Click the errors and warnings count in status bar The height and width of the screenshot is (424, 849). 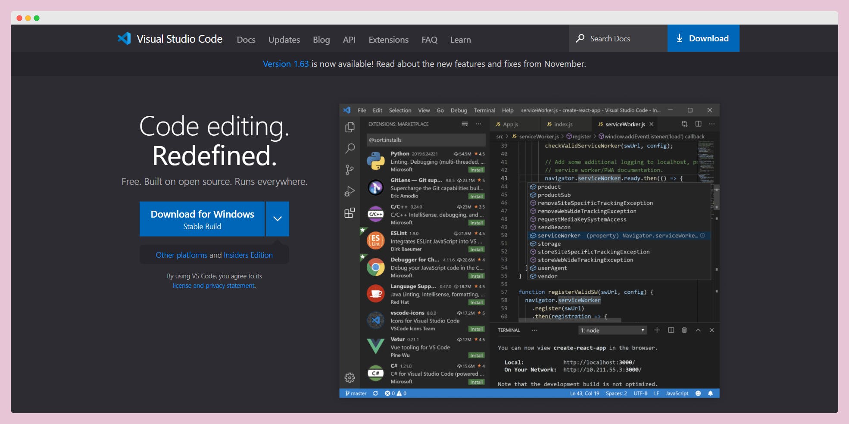coord(396,393)
